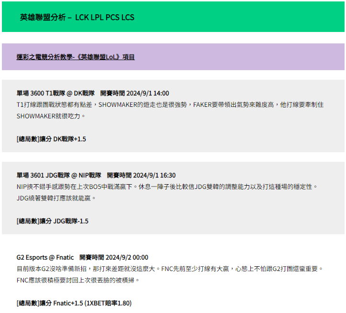Select the G2 Esports @ Fnatic match heading
Viewport: 346px width, 313px height.
click(82, 257)
